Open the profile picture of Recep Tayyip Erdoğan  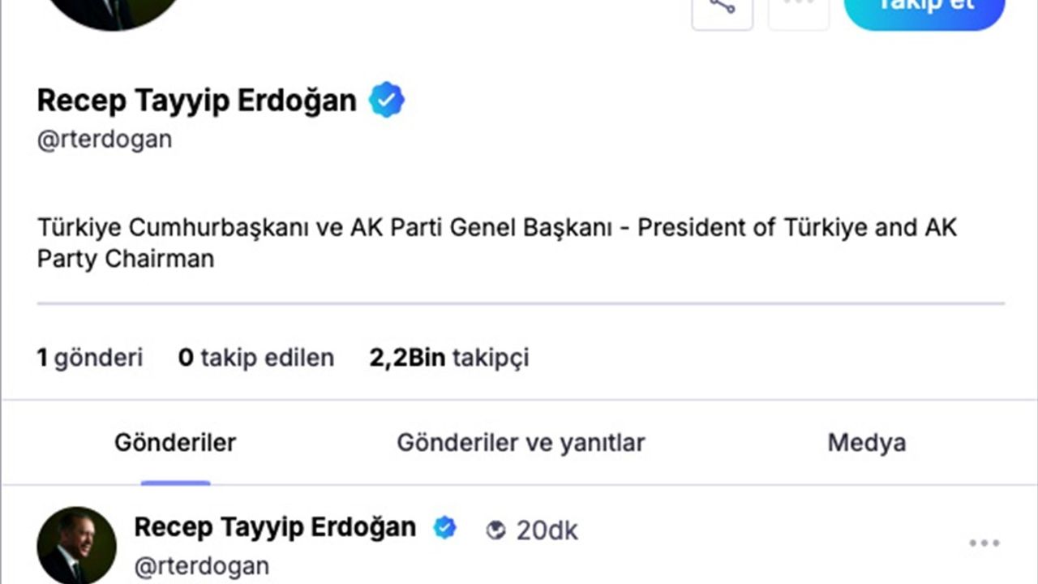pyautogui.click(x=114, y=12)
